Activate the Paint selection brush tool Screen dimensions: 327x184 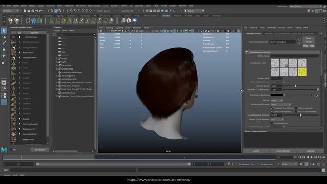4,43
